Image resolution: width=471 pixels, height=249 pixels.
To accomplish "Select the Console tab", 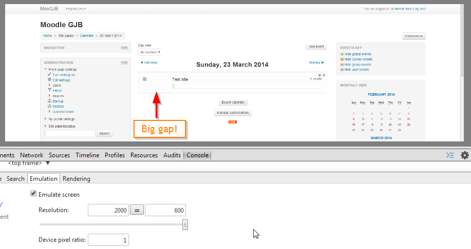I will (x=197, y=155).
